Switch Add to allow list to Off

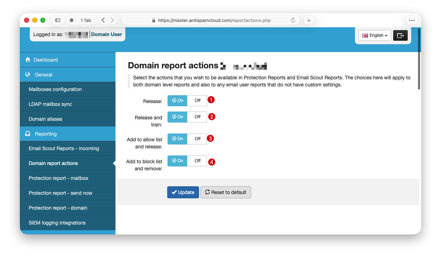click(x=197, y=139)
